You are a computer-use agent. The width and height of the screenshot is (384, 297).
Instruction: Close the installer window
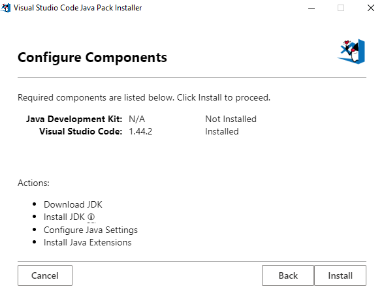click(x=371, y=8)
